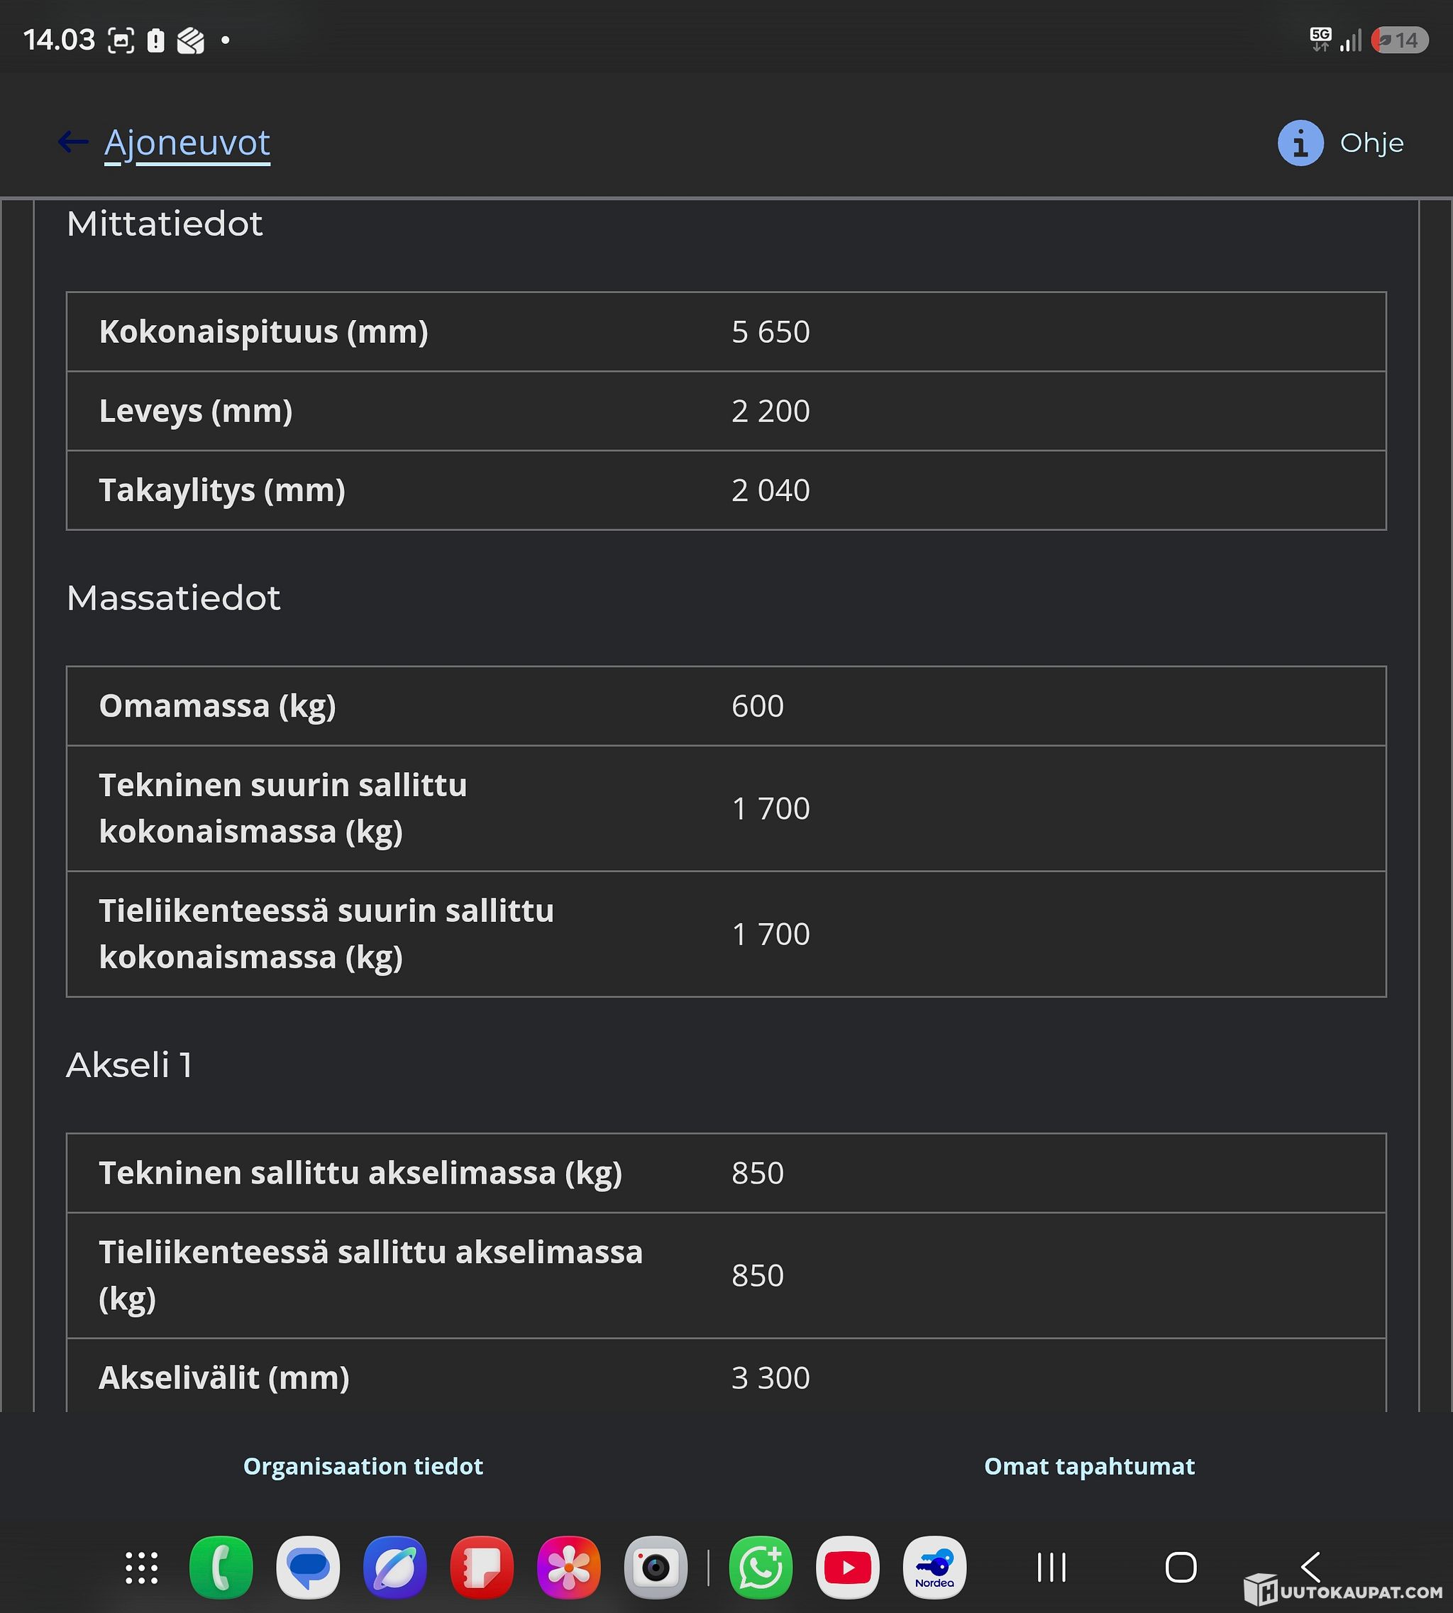The image size is (1453, 1613).
Task: Launch the Samsung Internet browser icon
Action: point(394,1568)
